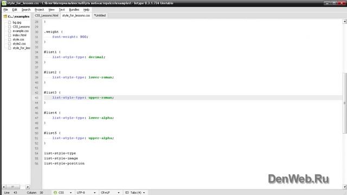This screenshot has width=347, height=195.
Task: Click the upper-alpha value on line 51
Action: point(100,138)
